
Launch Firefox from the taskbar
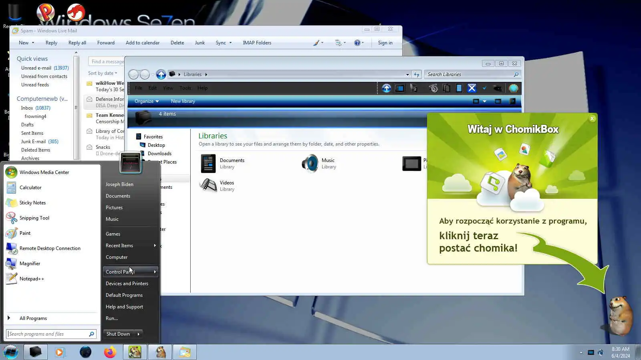coord(110,352)
